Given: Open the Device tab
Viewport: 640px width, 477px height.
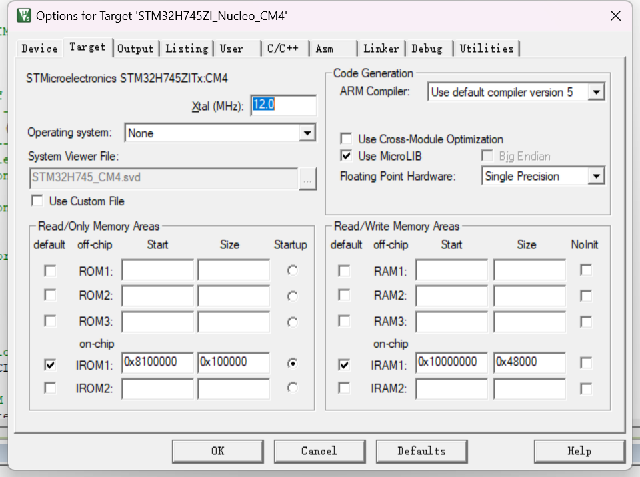Looking at the screenshot, I should pyautogui.click(x=39, y=49).
